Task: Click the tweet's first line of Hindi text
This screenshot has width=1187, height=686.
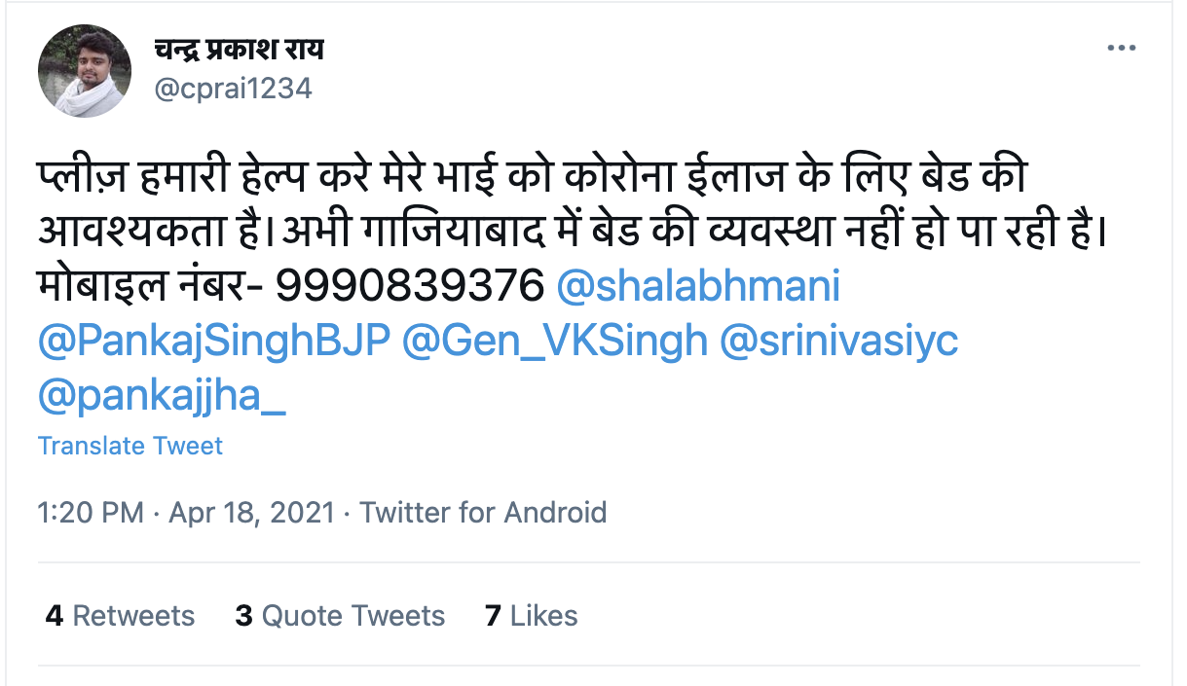Action: coord(534,179)
